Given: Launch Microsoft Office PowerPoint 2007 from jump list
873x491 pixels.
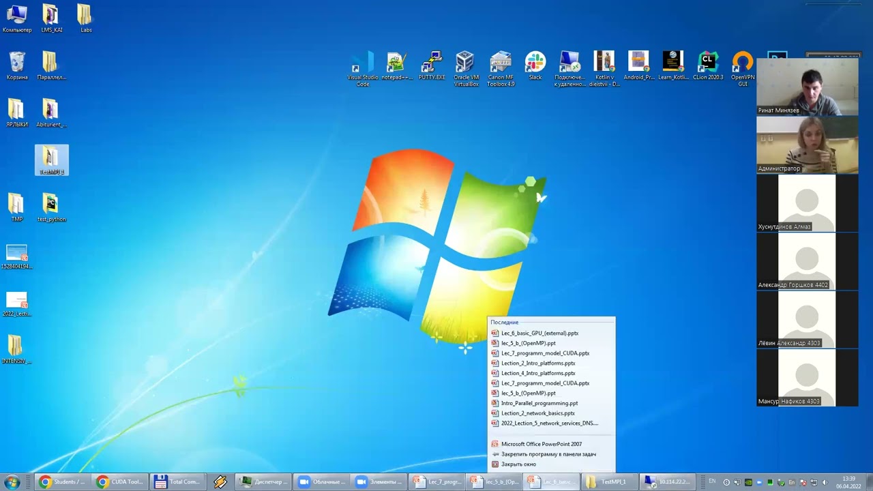Looking at the screenshot, I should pos(551,444).
